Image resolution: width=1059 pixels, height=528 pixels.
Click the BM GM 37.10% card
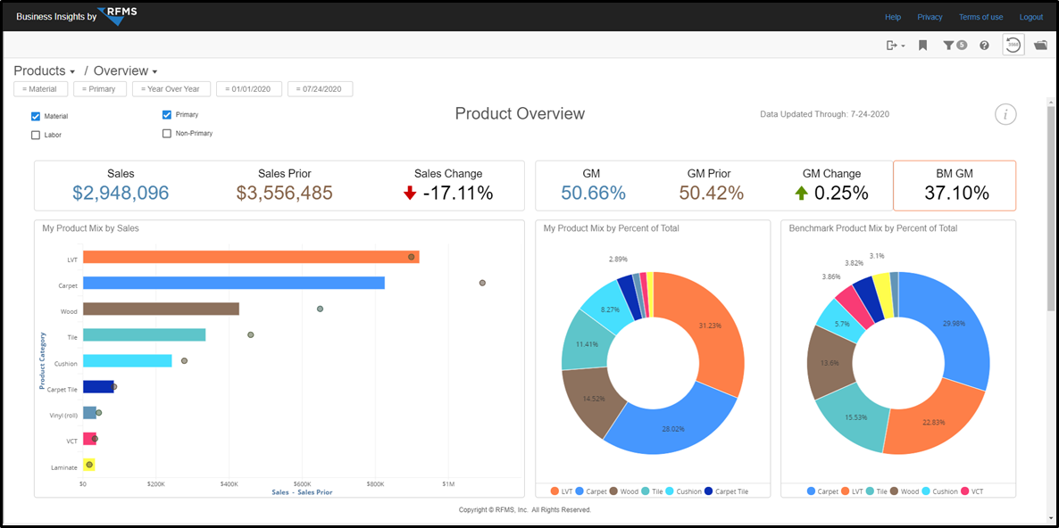click(955, 186)
